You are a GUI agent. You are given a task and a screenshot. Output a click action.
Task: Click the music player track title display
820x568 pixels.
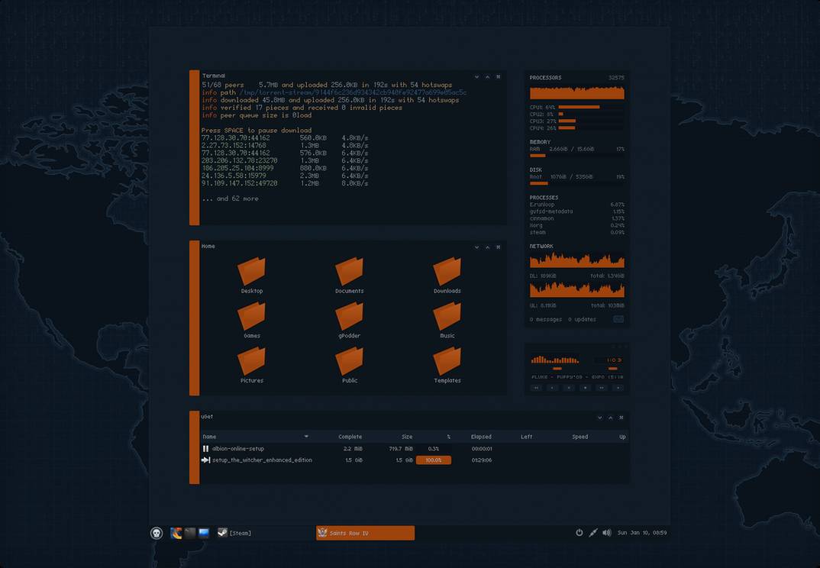(x=576, y=376)
